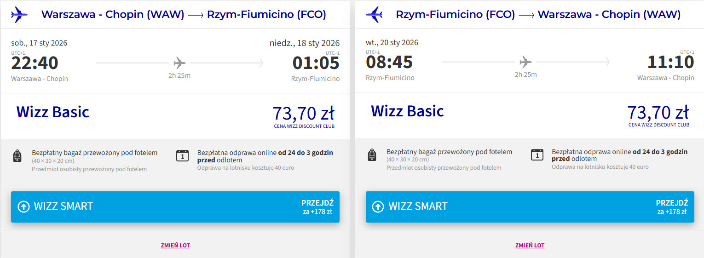The image size is (704, 258).
Task: Click ZMIEŃ LOT link for the Rzym–Warszawa flight
Action: 530,246
